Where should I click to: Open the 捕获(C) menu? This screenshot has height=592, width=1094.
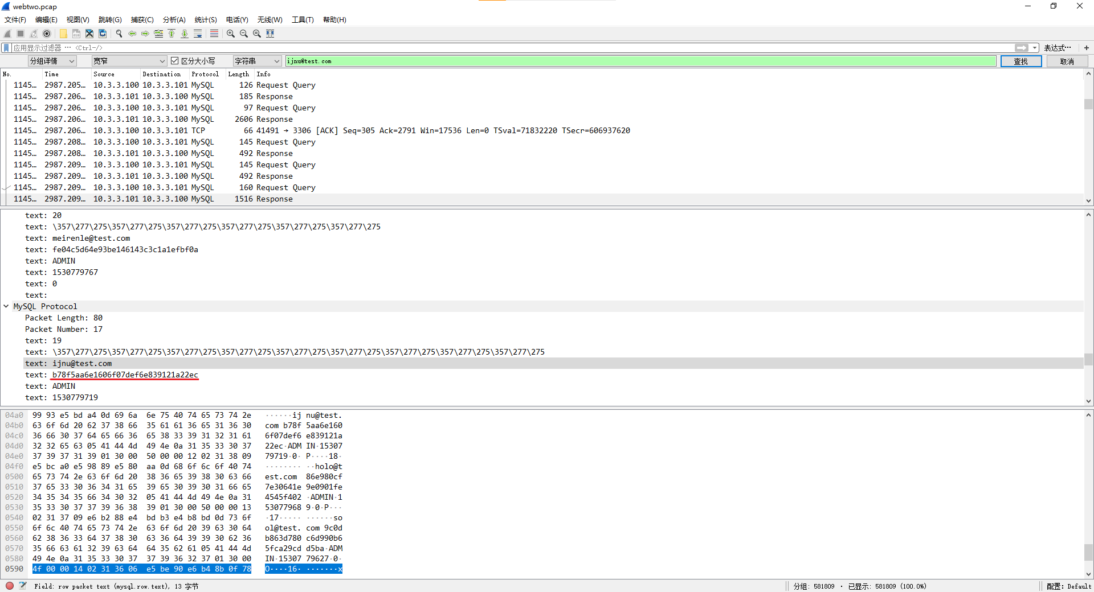click(x=142, y=20)
